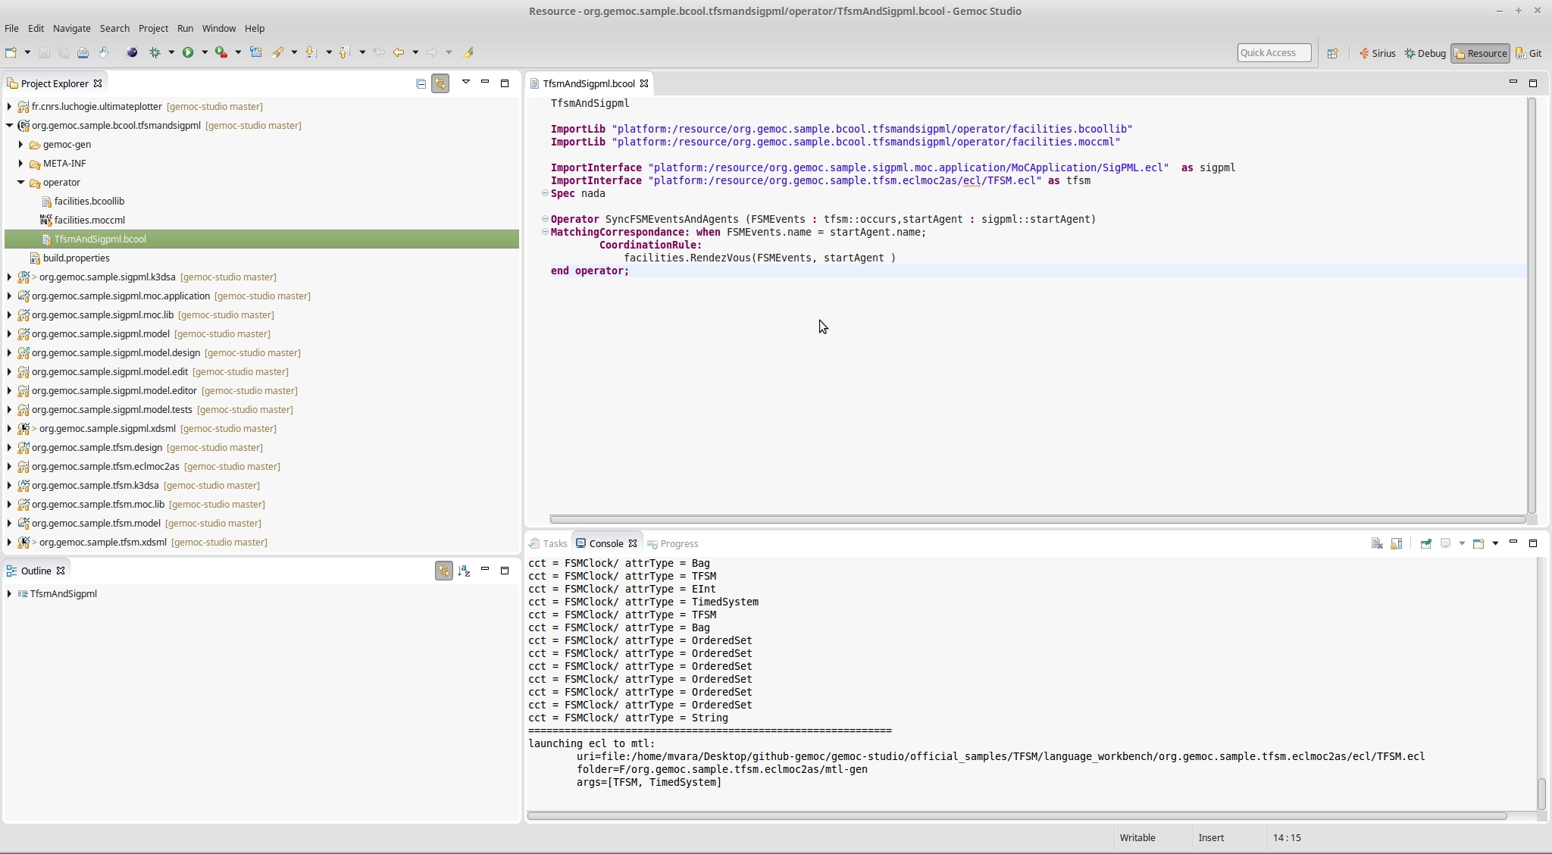Click Collapse All in Project Explorer
This screenshot has width=1552, height=854.
coord(421,83)
